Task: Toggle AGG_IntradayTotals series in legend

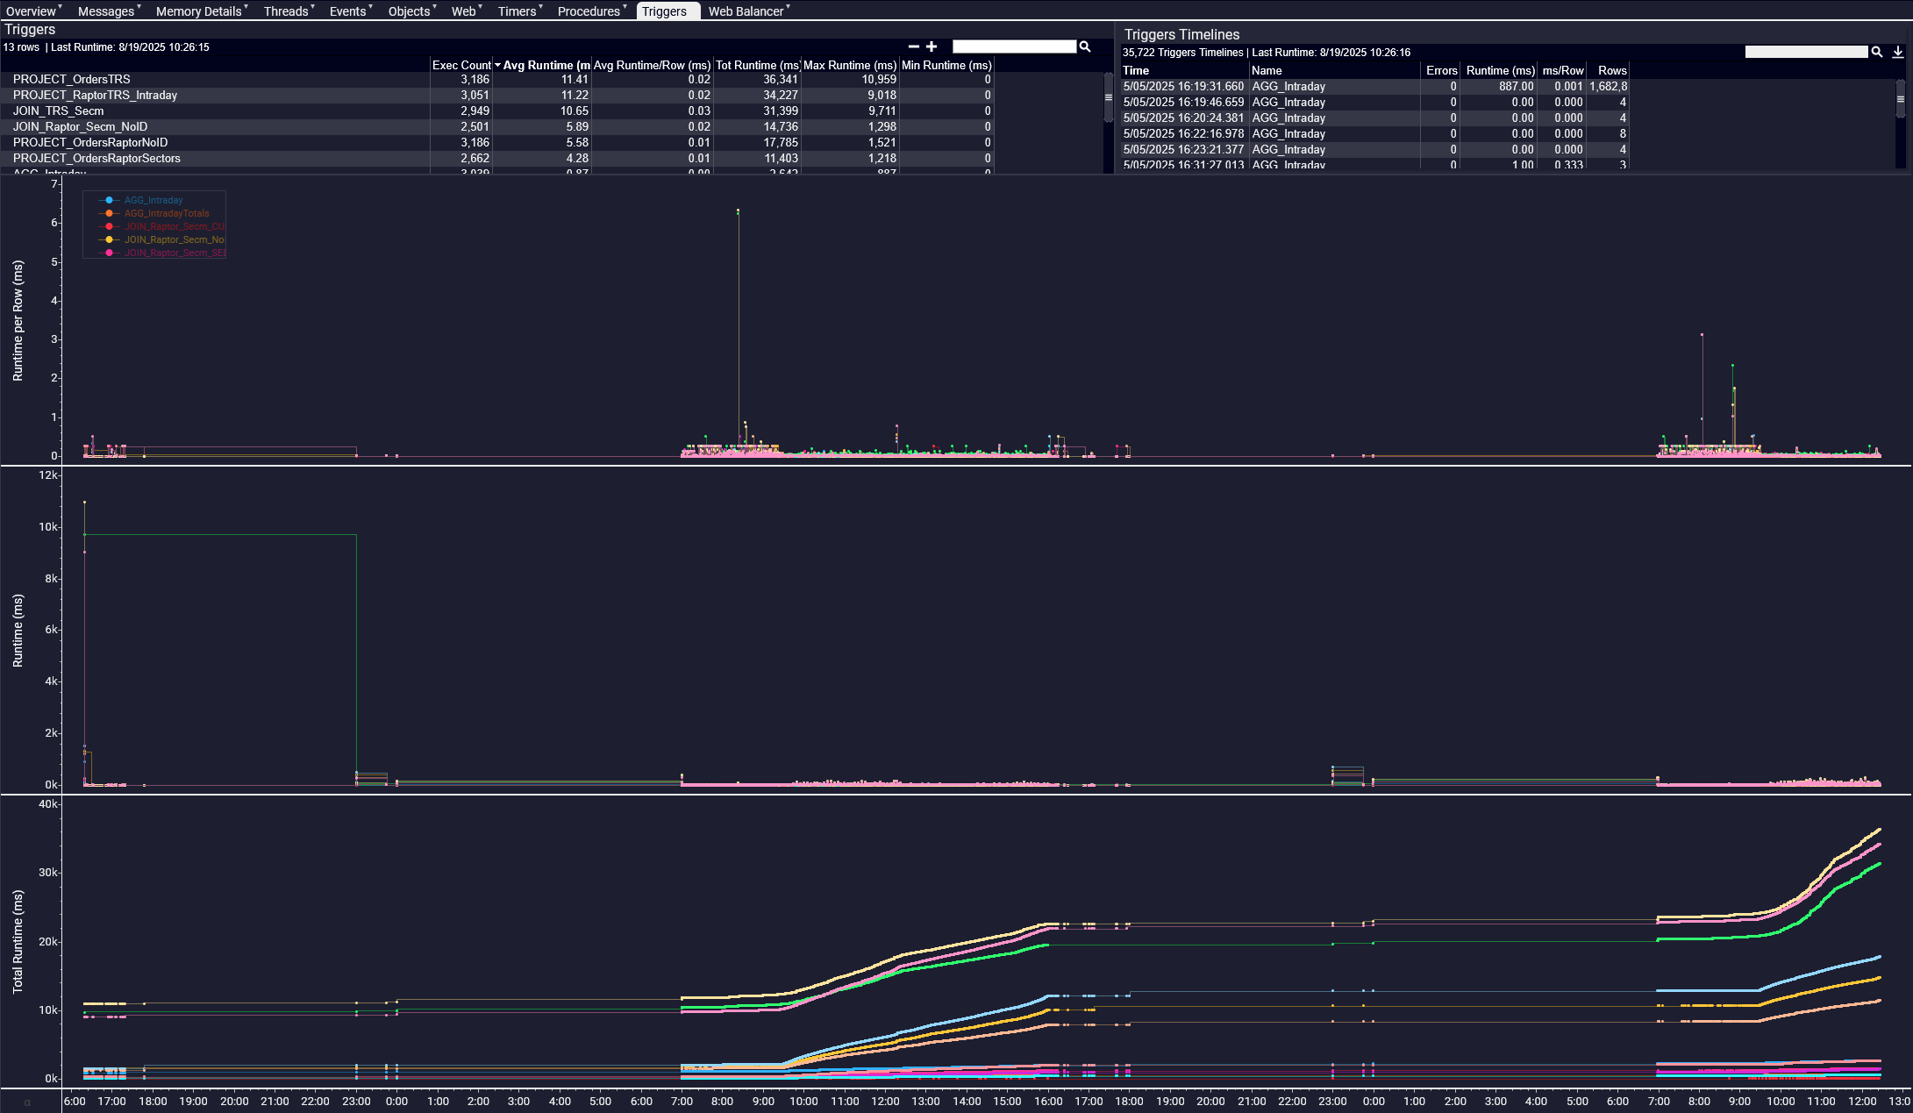Action: pos(166,213)
